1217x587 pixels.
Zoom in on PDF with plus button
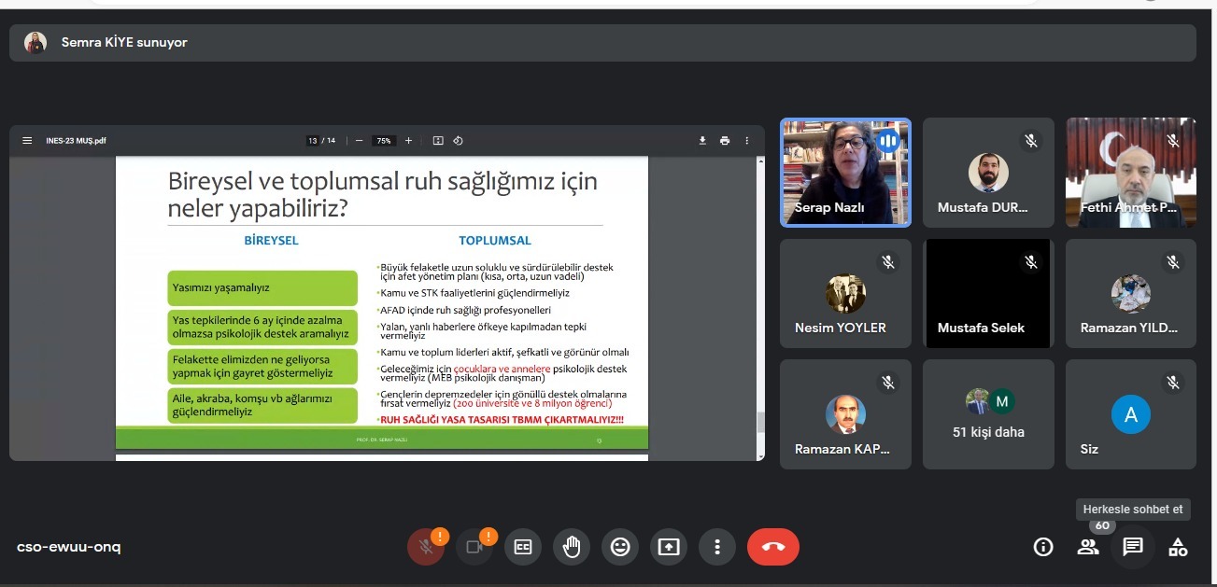[408, 141]
